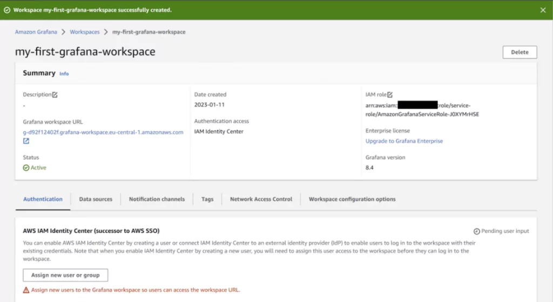The width and height of the screenshot is (553, 302).
Task: Open the Amazon Grafana breadcrumb link
Action: tap(36, 32)
